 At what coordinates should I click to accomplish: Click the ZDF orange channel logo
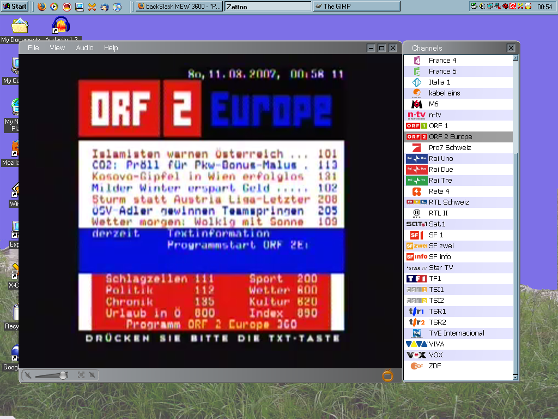pos(417,366)
